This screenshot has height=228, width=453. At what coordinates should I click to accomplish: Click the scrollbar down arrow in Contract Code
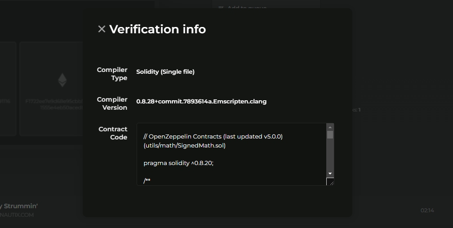330,174
